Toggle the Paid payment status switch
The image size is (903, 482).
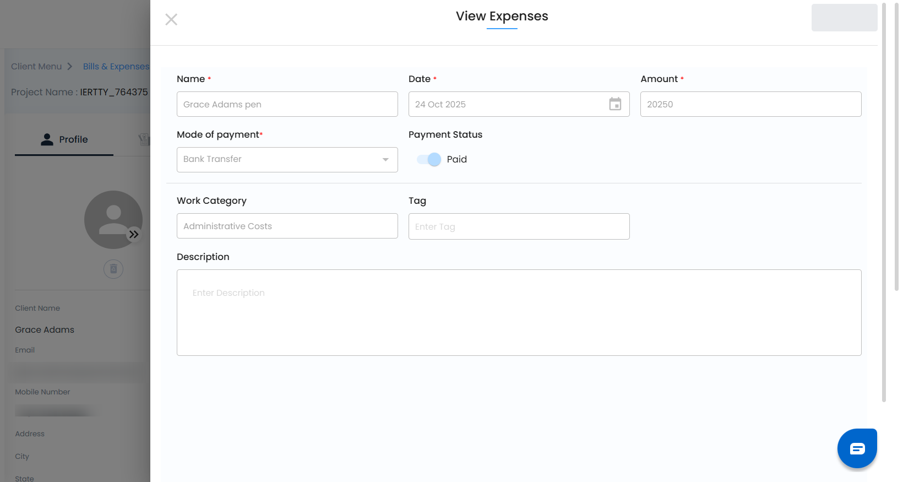[429, 160]
